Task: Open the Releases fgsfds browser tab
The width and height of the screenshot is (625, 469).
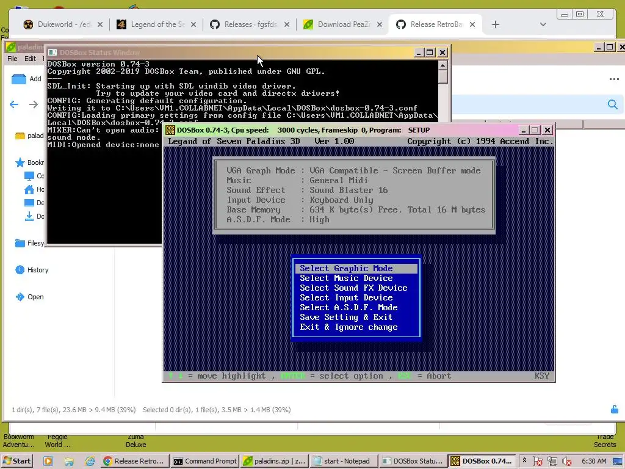Action: (x=250, y=24)
